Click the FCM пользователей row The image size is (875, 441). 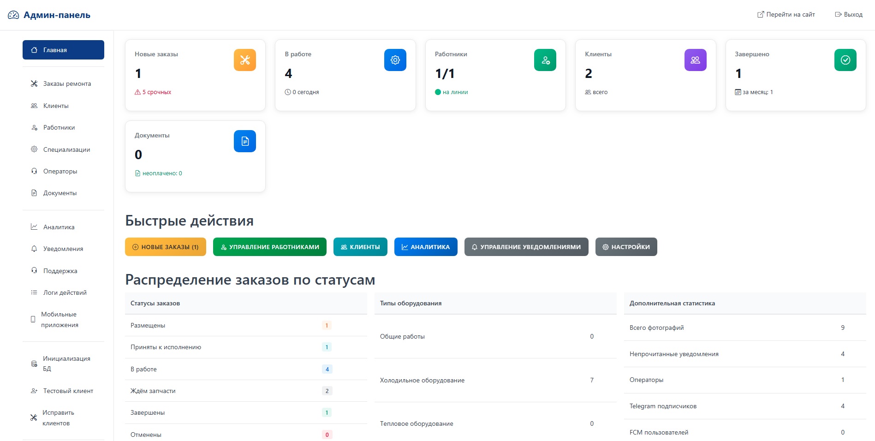pyautogui.click(x=745, y=430)
